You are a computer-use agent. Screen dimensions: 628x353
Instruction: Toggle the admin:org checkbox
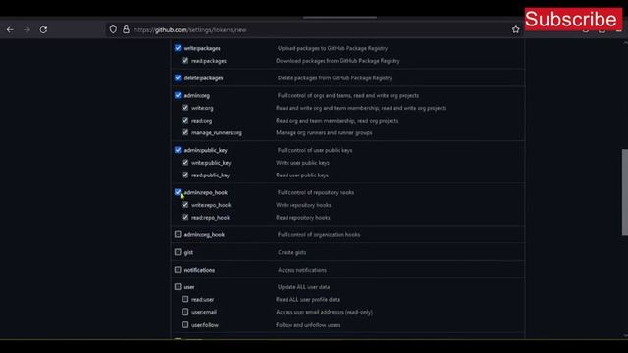coord(178,95)
